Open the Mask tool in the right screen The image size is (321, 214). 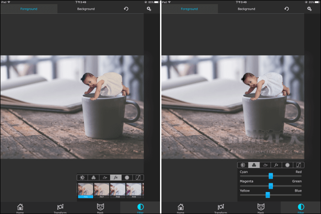click(260, 208)
